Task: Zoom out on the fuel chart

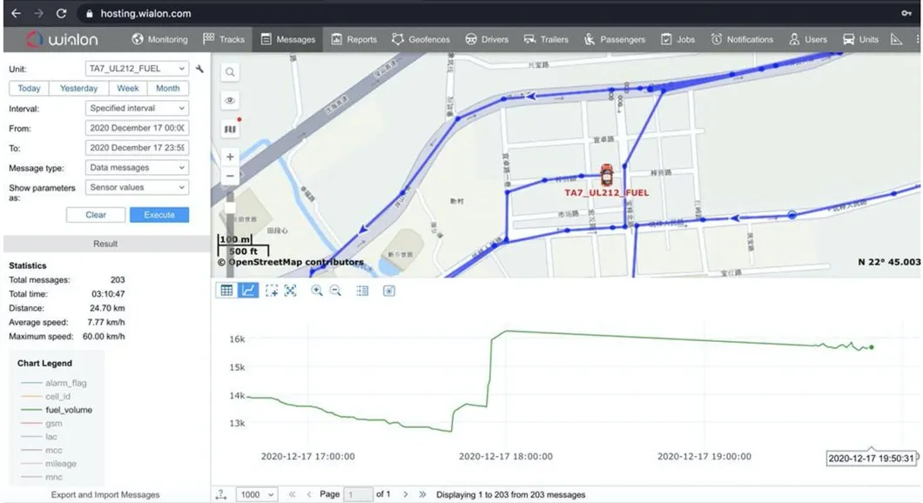Action: pyautogui.click(x=336, y=290)
